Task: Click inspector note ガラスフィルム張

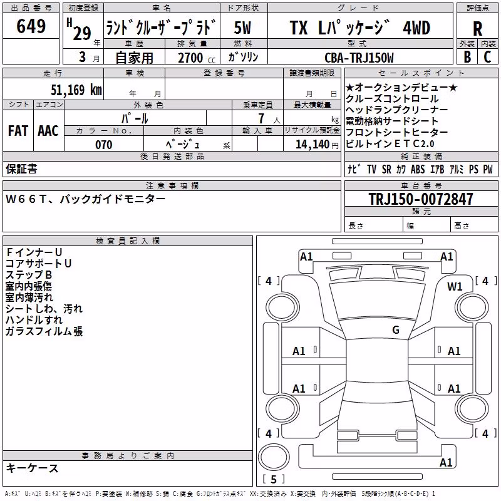Action: click(44, 331)
